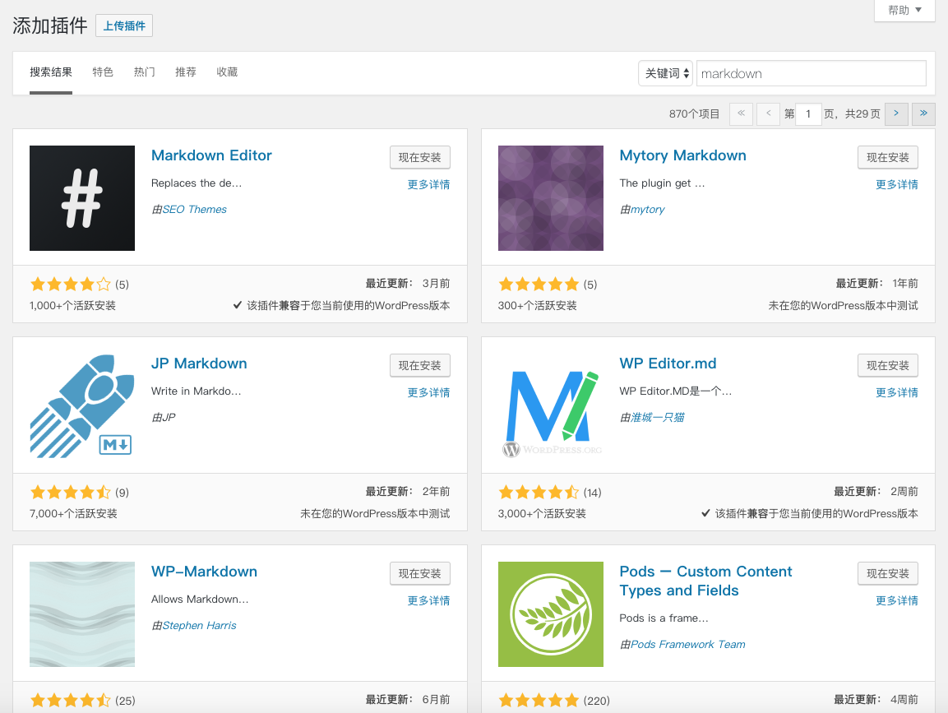948x713 pixels.
Task: Open 更多详情 for Pods plugin
Action: tap(896, 600)
